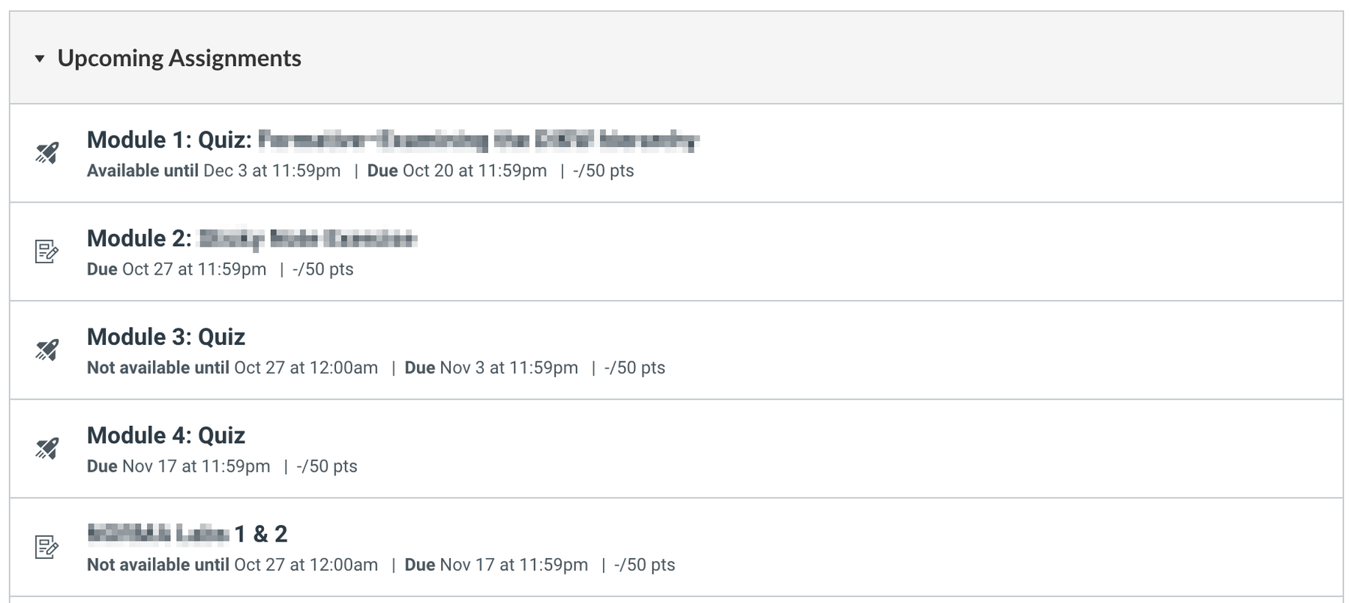
Task: Click the Upcoming Assignments heading text
Action: (x=179, y=58)
